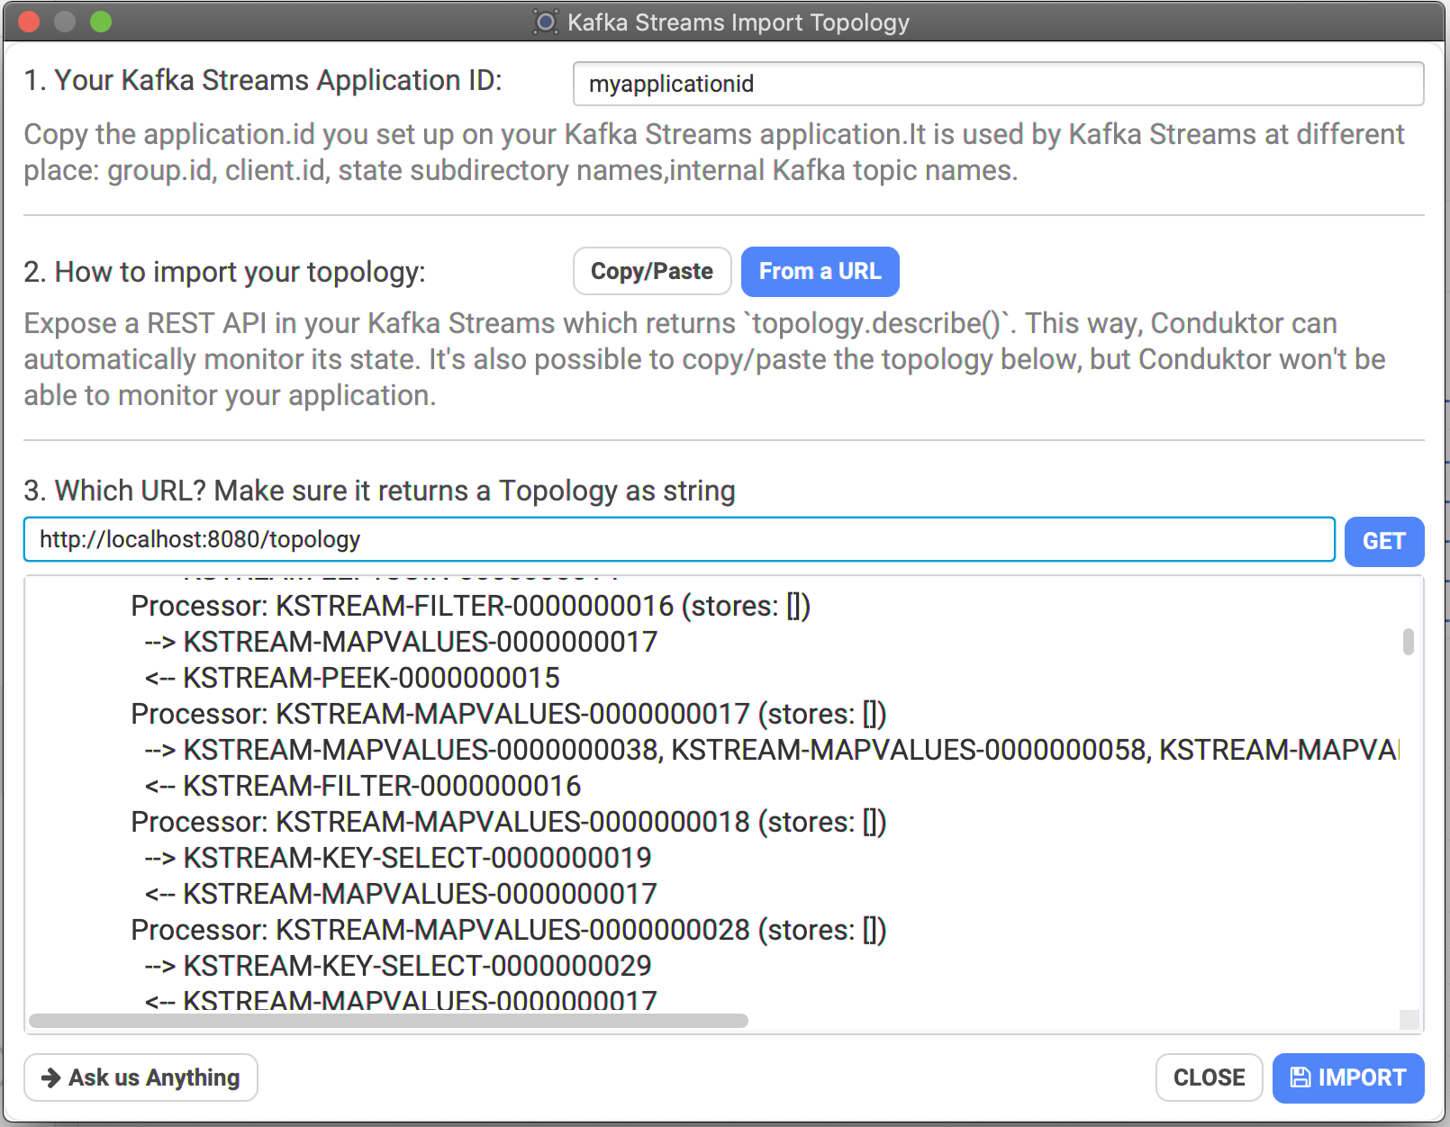Click the KSTREAM-KEY-SELECT-0000000029 line

coord(397,966)
